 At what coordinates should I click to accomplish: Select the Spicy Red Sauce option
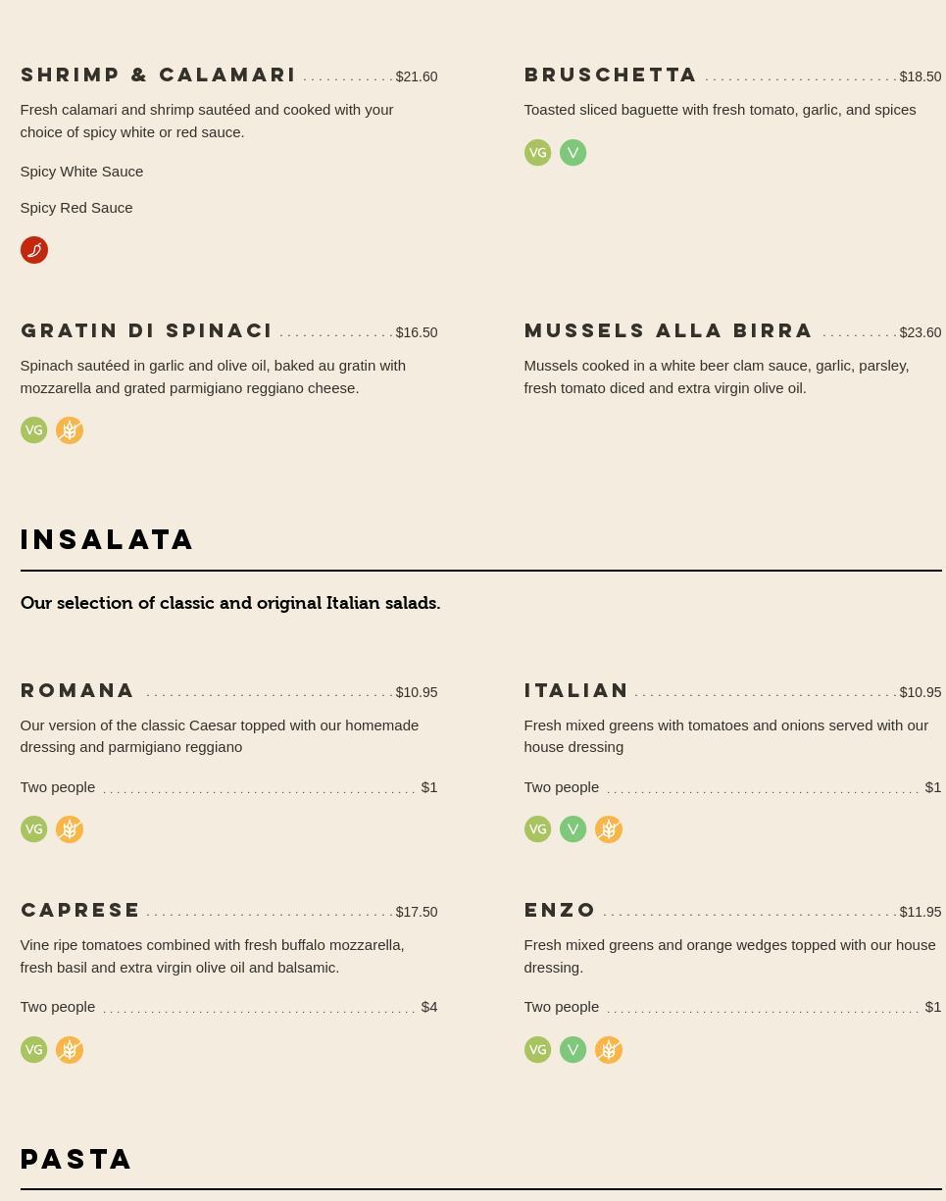point(76,208)
